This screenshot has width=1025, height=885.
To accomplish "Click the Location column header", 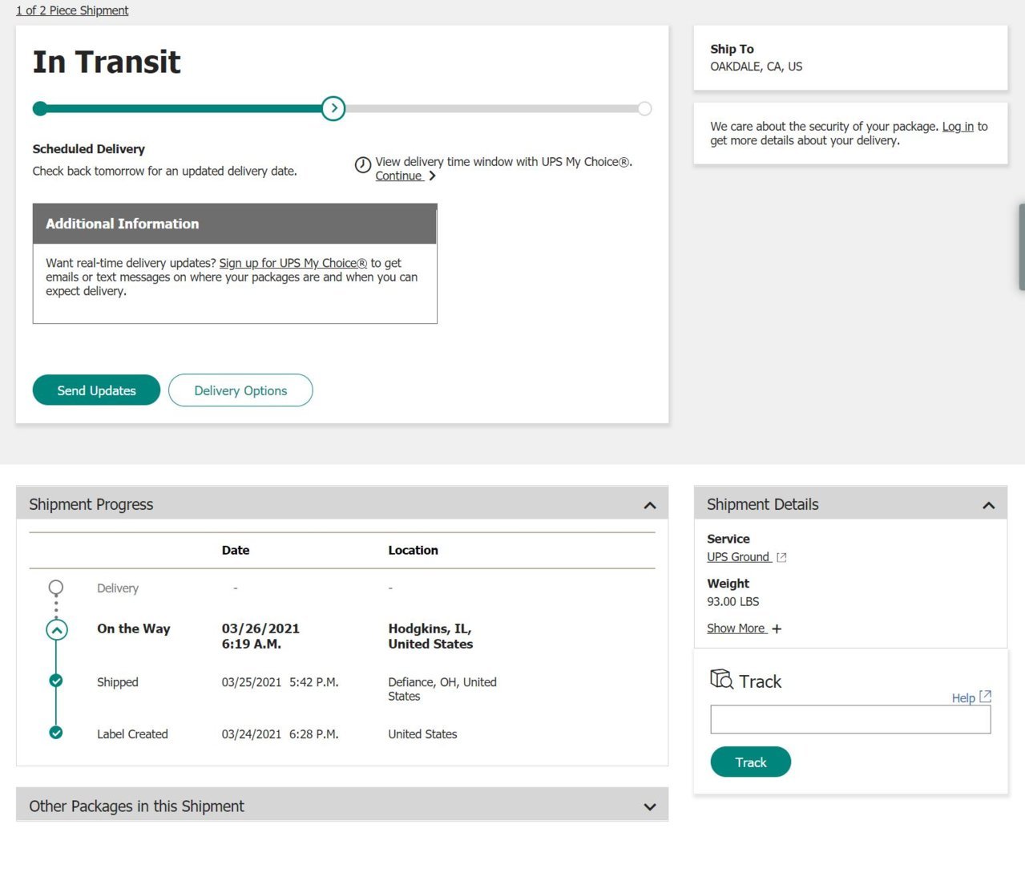I will pyautogui.click(x=413, y=551).
